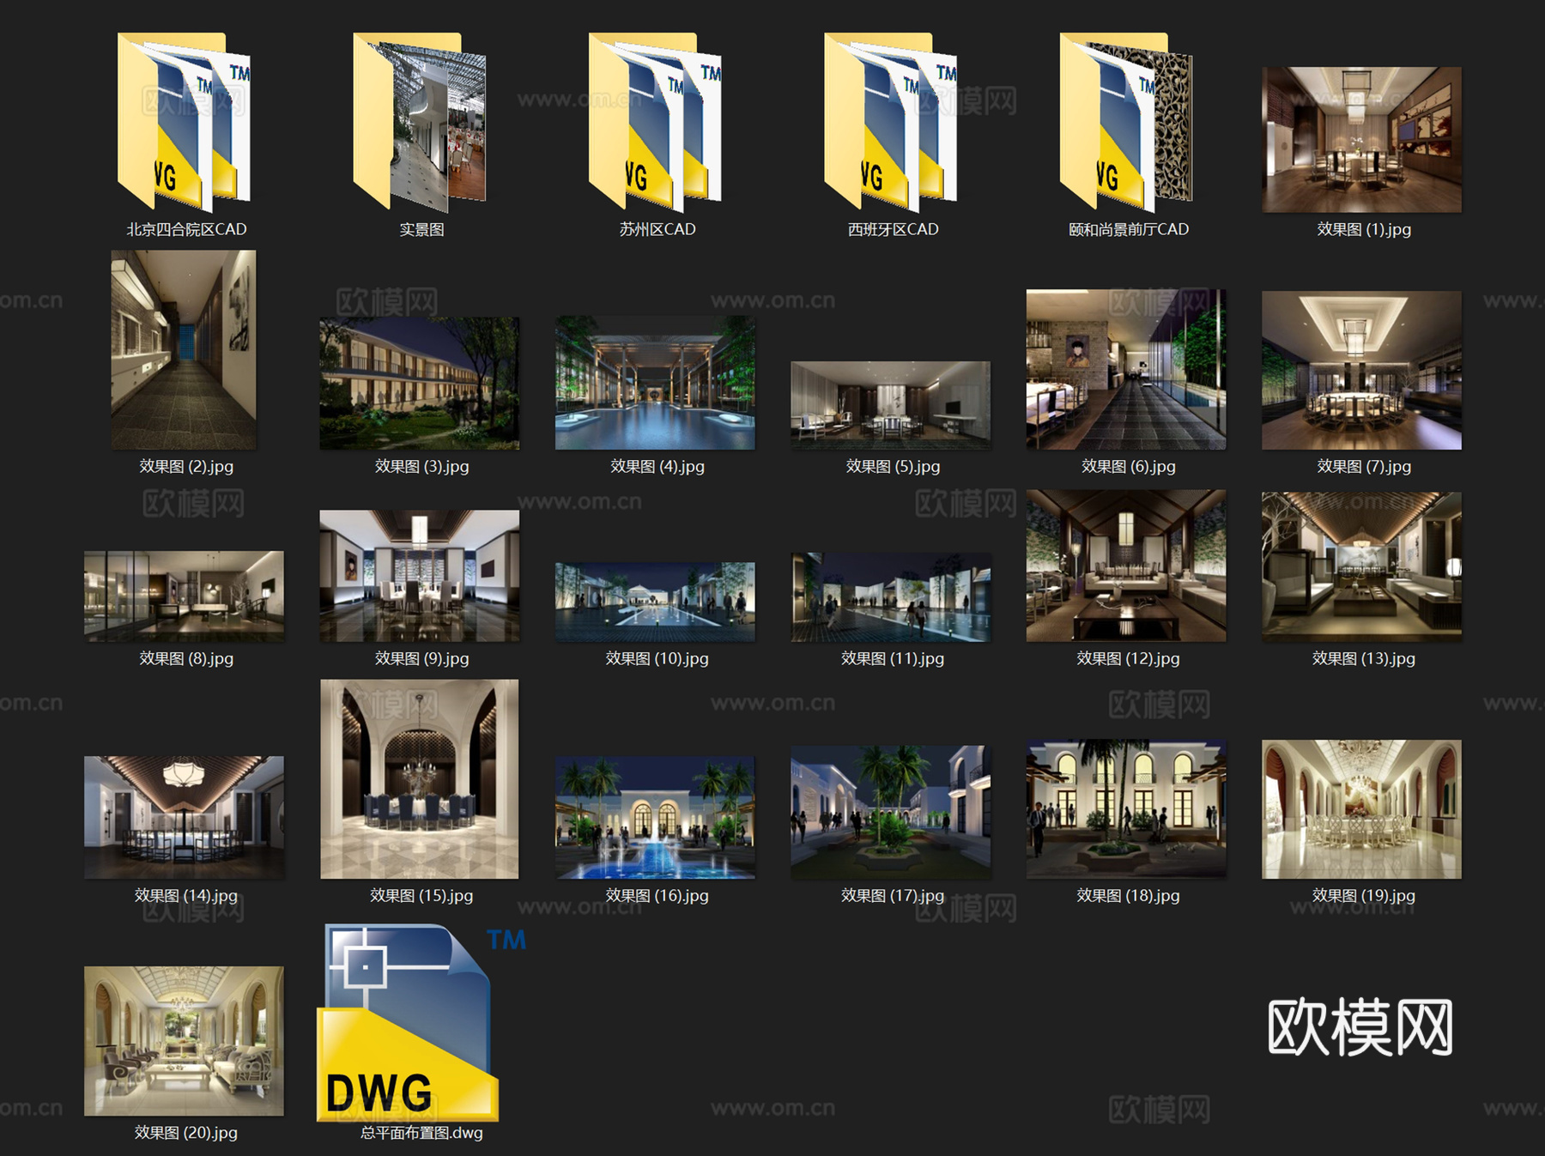The height and width of the screenshot is (1156, 1545).
Task: Click the 效果图 (6).jpg file name
Action: click(1129, 467)
